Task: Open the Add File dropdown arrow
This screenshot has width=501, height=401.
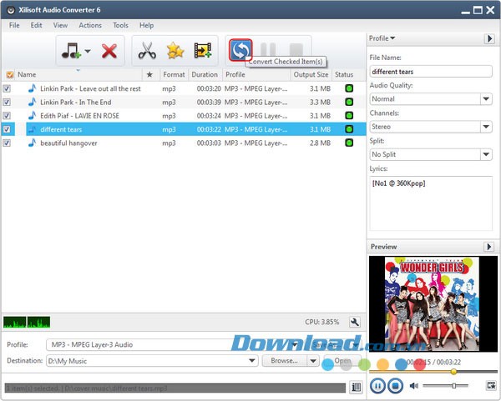Action: coord(88,51)
